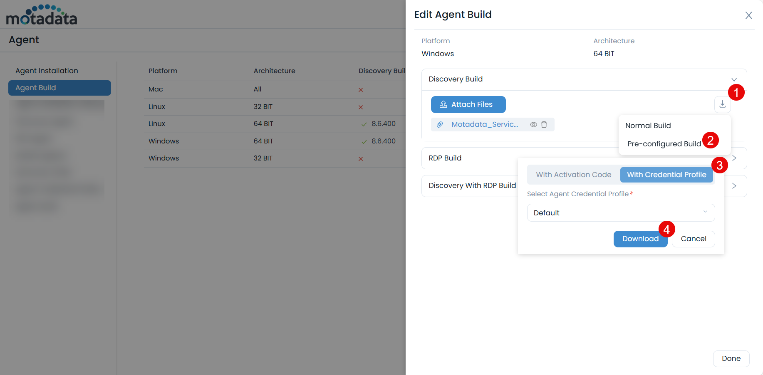Choose Normal Build from the menu
Screen dimensions: 763x375
tap(648, 125)
